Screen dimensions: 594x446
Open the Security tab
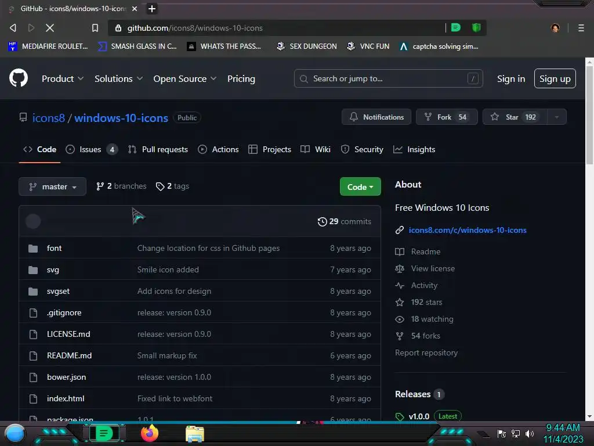pos(362,149)
